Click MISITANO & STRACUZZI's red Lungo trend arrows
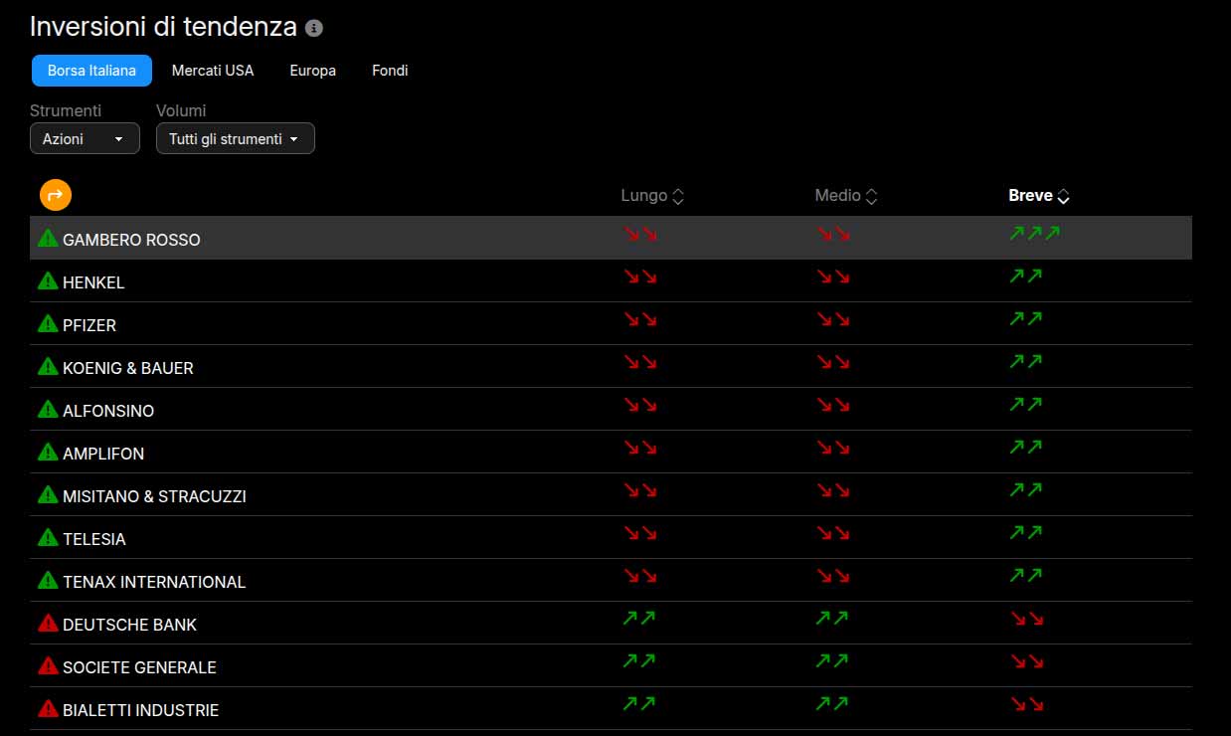The width and height of the screenshot is (1231, 736). 640,490
